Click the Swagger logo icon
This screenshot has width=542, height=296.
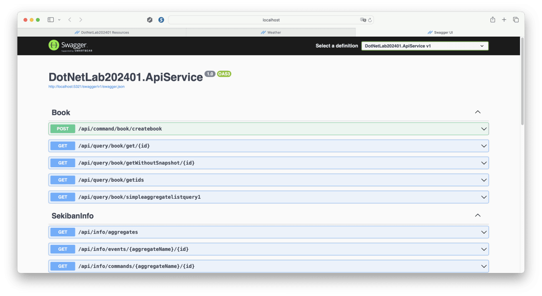pos(54,45)
